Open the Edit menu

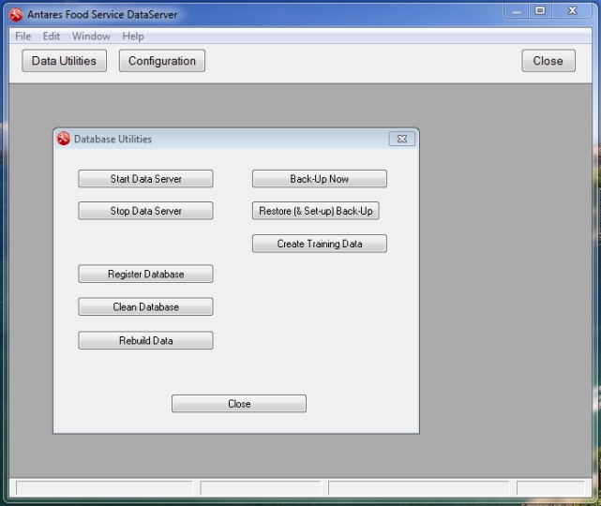point(52,37)
